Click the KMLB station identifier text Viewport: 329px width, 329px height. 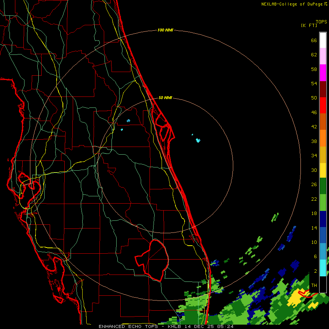[175, 326]
